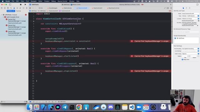
Task: Show the History inspector tab
Action: (x=187, y=8)
